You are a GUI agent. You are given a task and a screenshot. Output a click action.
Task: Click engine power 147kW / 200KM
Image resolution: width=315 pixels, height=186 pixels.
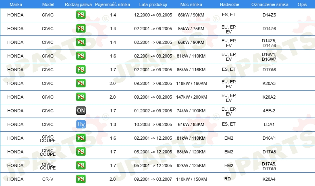tap(191, 97)
